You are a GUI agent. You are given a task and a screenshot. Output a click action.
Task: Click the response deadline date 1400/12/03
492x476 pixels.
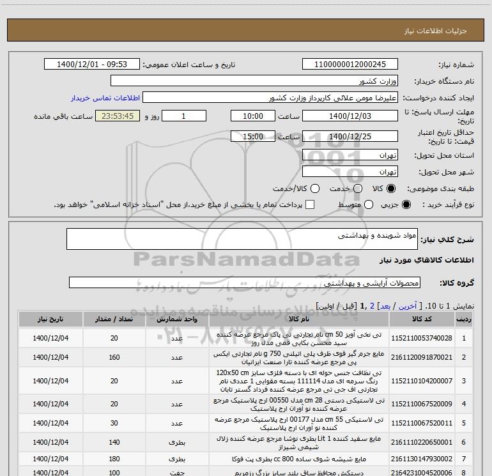click(350, 116)
